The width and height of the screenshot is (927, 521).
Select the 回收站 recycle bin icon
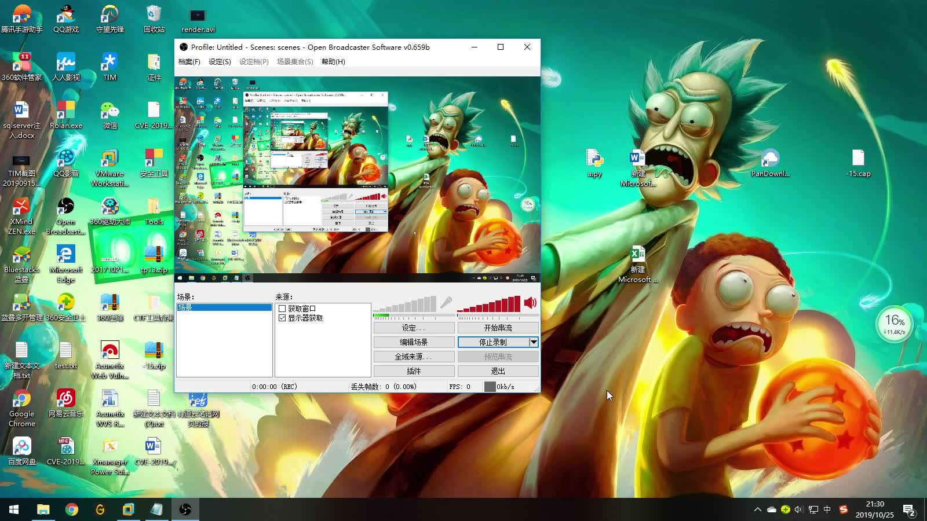[x=154, y=19]
